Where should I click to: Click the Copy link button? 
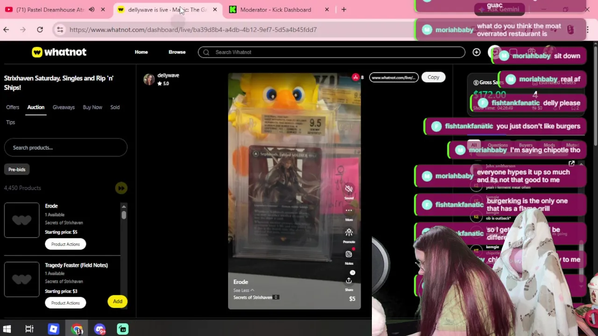tap(433, 77)
